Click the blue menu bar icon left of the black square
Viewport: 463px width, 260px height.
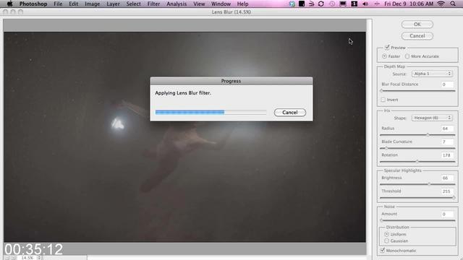pos(292,4)
